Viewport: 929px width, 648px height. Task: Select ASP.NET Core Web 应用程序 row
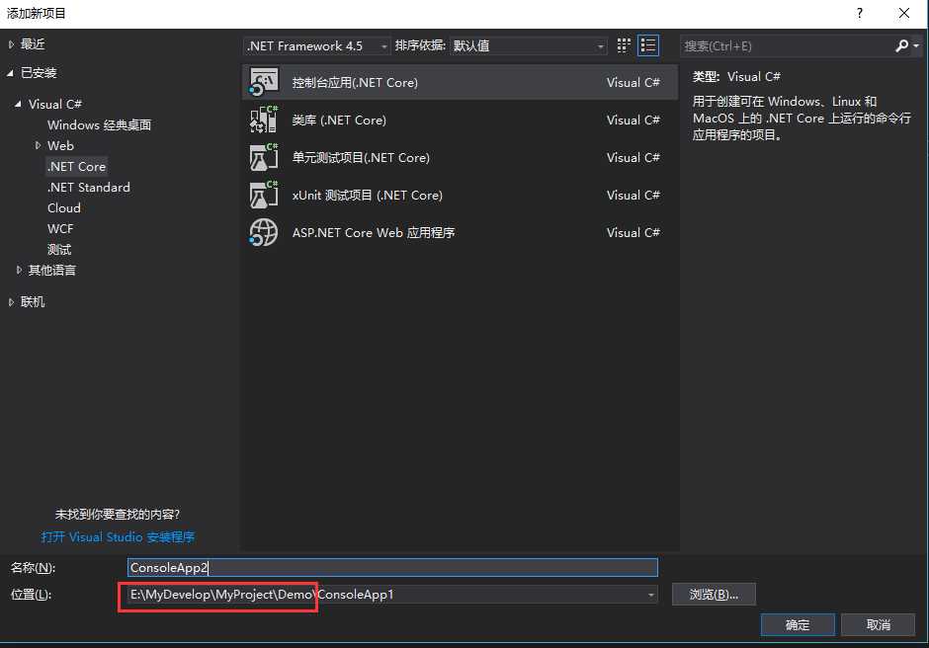point(460,232)
